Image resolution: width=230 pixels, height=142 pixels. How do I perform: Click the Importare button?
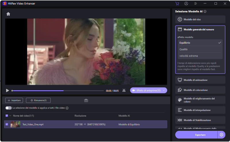pyautogui.click(x=14, y=100)
